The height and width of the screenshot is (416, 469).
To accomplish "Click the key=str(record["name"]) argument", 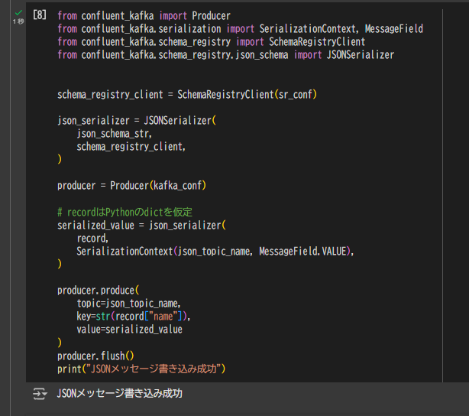I will (134, 317).
